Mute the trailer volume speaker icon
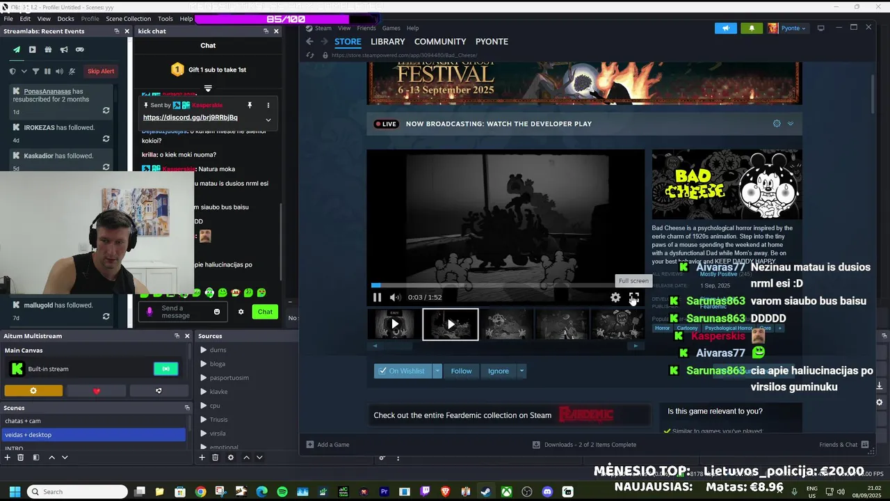This screenshot has height=501, width=890. point(395,298)
